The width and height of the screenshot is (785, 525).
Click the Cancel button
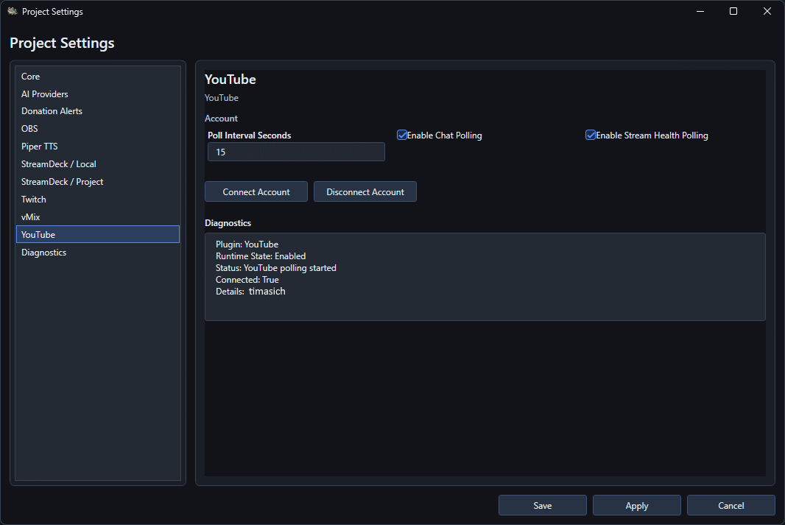point(731,505)
